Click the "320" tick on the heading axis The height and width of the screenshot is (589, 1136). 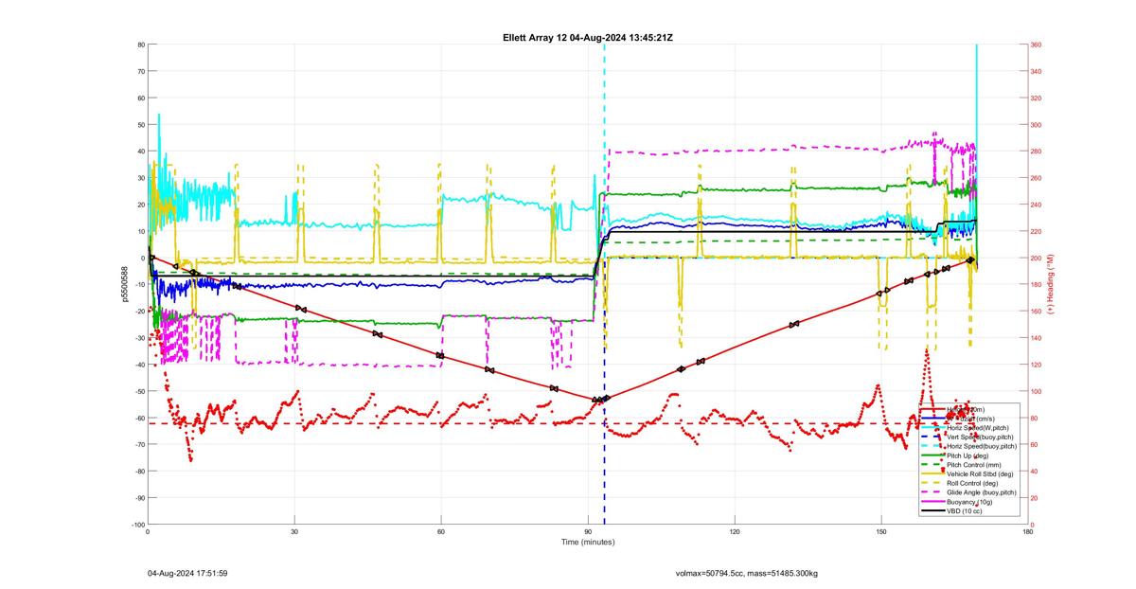1037,98
